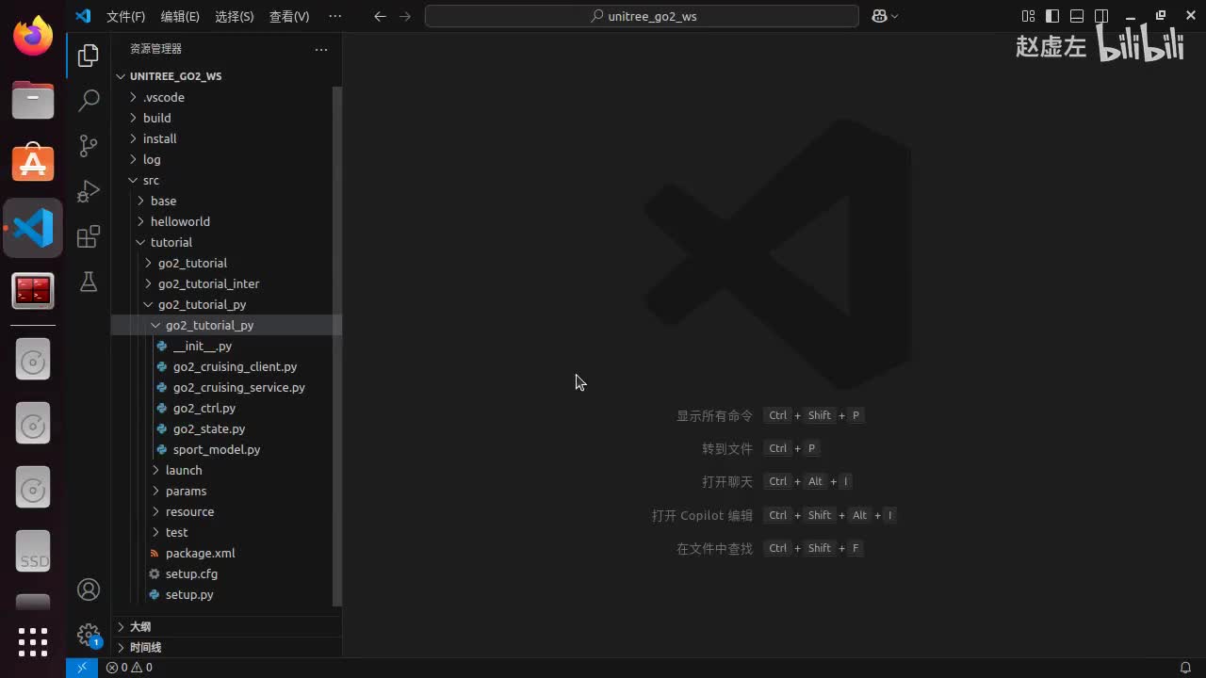
Task: Open the Manage gear settings icon
Action: [89, 634]
